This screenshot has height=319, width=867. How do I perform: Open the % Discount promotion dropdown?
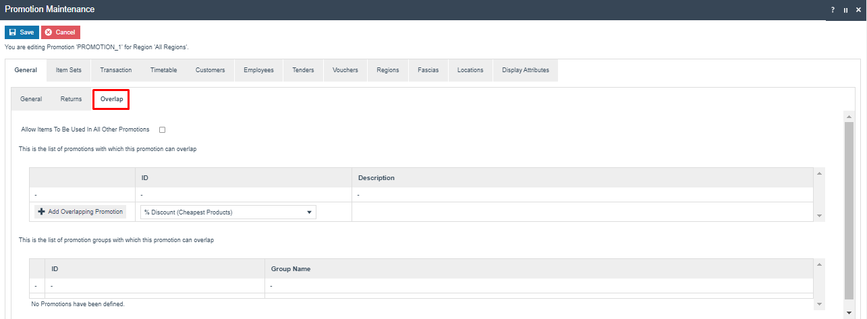228,212
